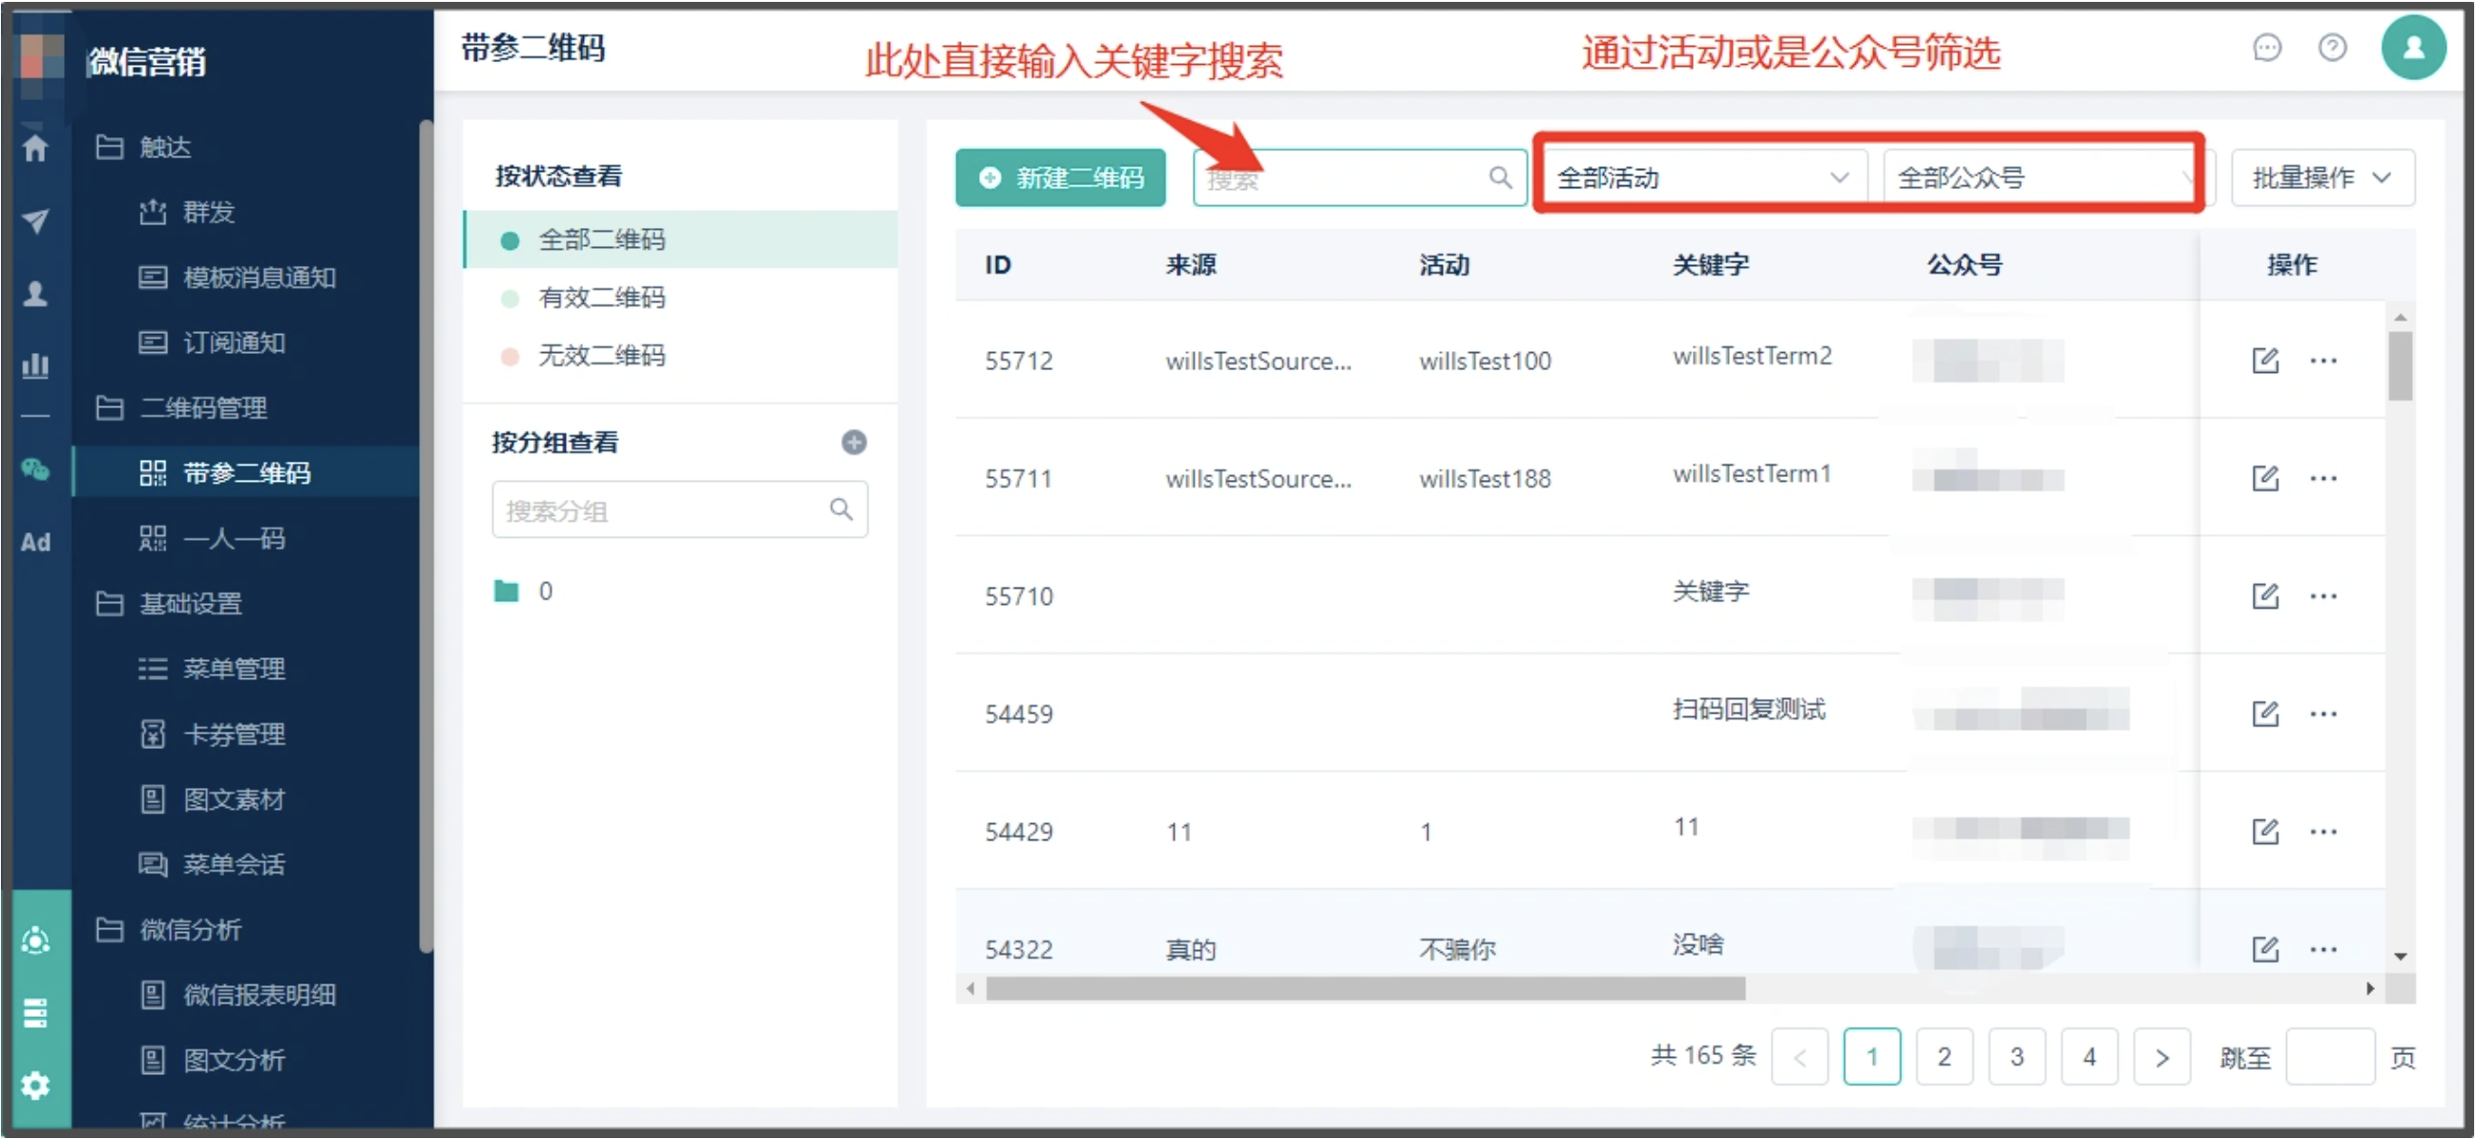Open the home icon in the left rail

click(x=35, y=148)
